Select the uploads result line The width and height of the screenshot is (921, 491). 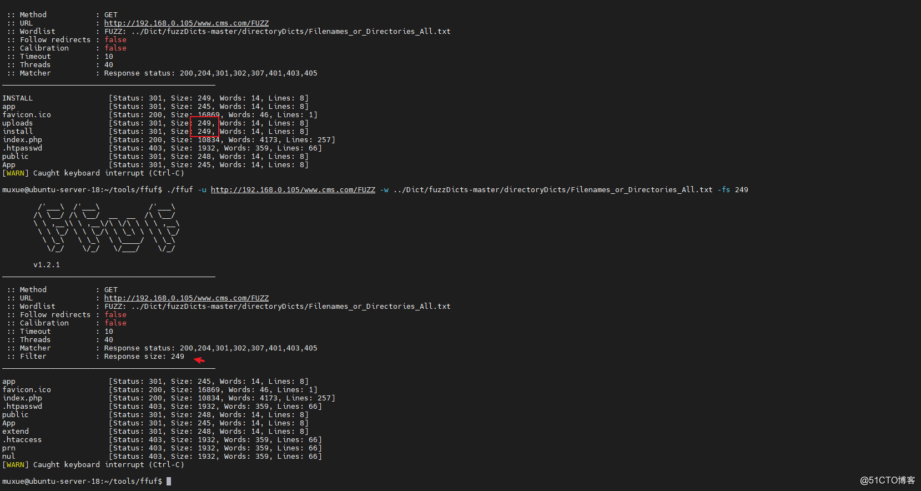tap(155, 123)
